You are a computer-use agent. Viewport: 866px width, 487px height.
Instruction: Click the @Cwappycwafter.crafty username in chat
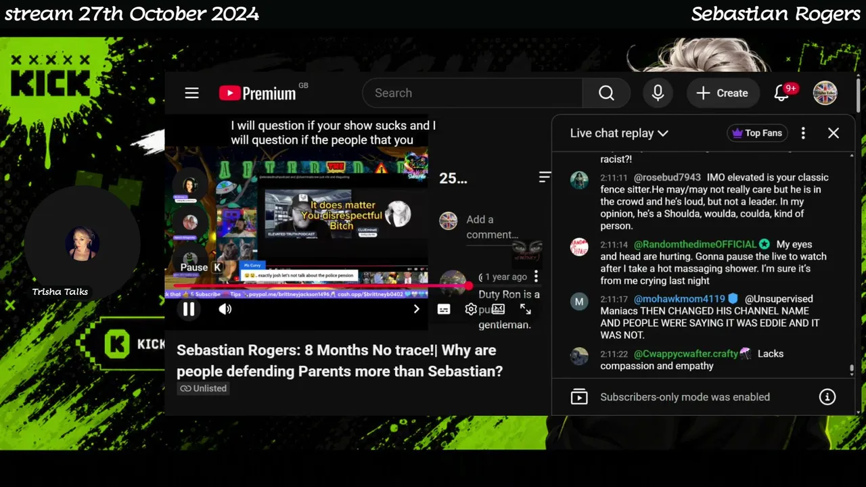pyautogui.click(x=686, y=354)
